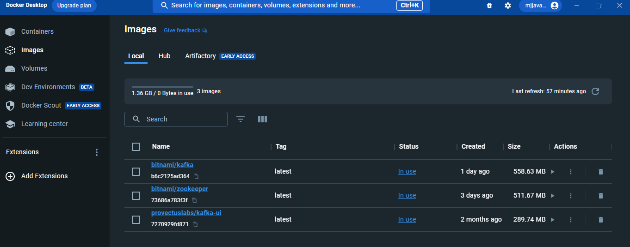Image resolution: width=630 pixels, height=247 pixels.
Task: Copy the bitnami/zookeeper image ID
Action: 194,200
